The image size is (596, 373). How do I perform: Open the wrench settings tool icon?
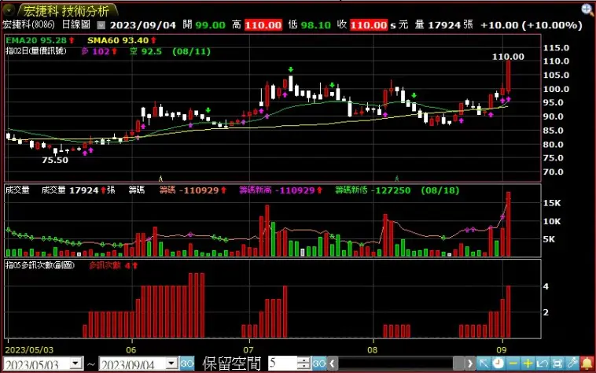tap(572, 364)
